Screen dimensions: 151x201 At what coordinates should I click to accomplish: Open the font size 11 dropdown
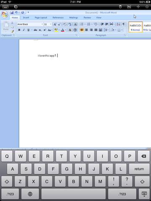point(51,24)
